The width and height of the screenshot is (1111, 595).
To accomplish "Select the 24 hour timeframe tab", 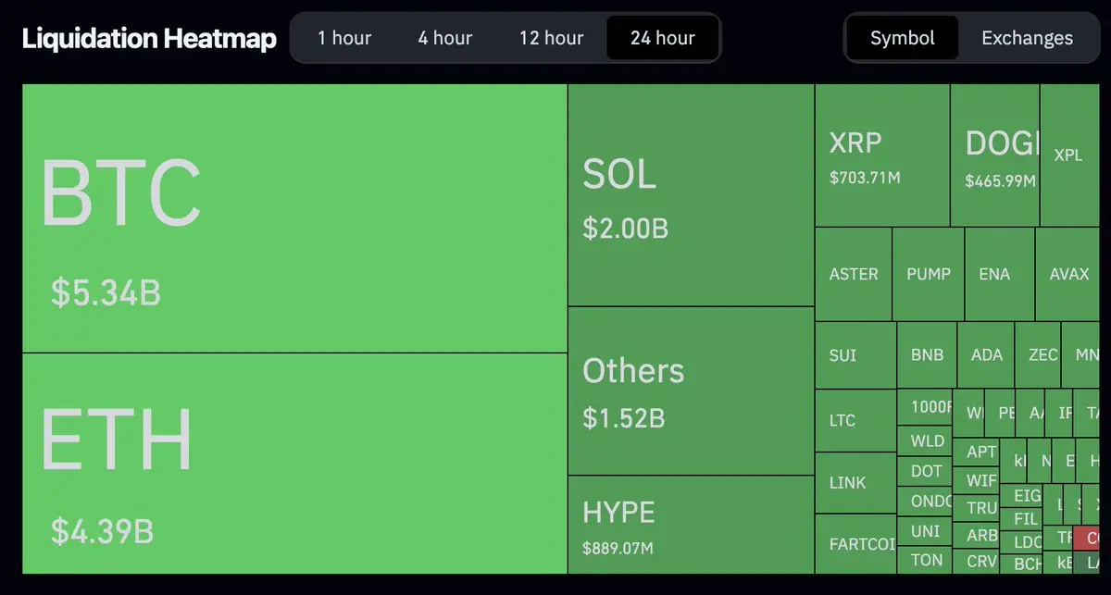I will coord(662,38).
